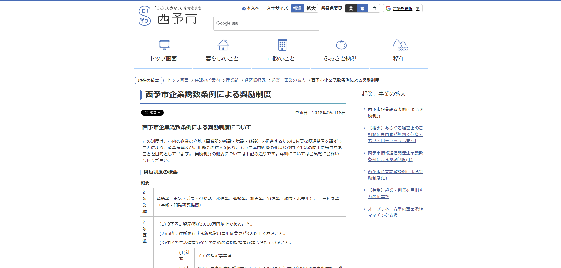The image size is (561, 268).
Task: Open the 暮らしのこと house icon
Action: [x=223, y=45]
